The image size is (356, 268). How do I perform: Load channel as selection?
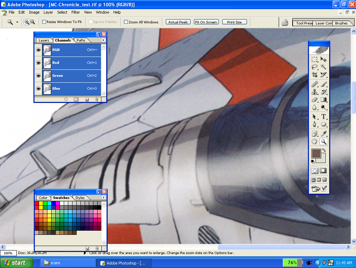tap(66, 99)
